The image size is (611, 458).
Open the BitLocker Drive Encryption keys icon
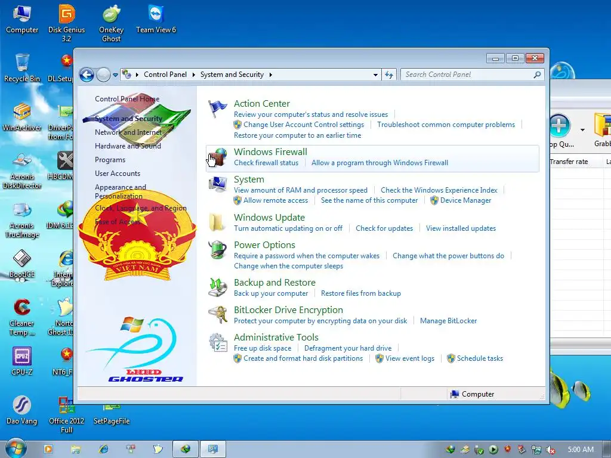click(217, 315)
